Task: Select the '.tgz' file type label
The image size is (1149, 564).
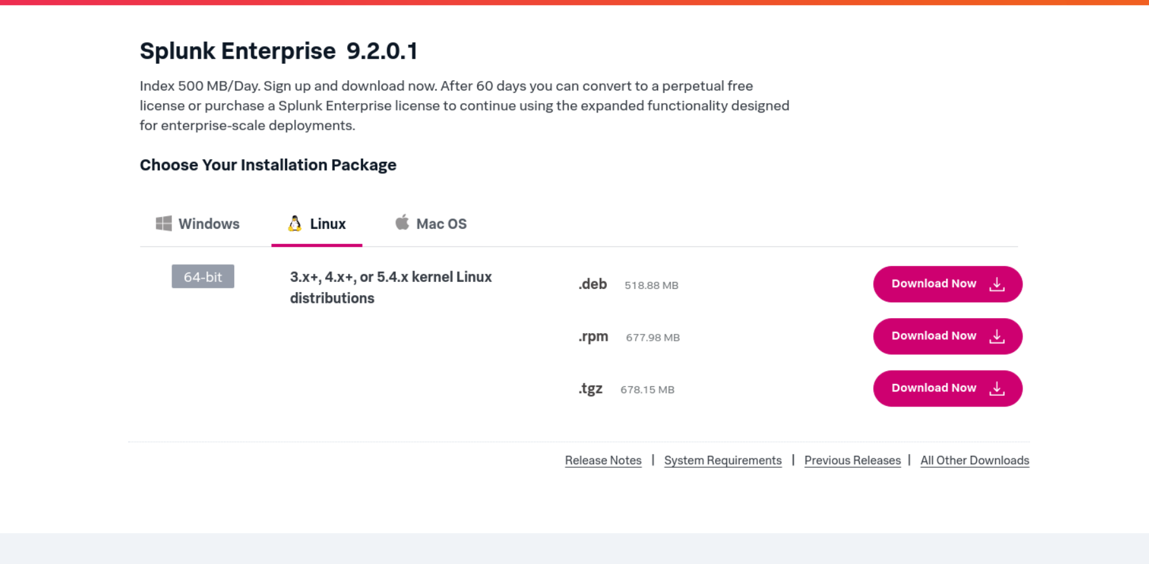Action: 590,389
